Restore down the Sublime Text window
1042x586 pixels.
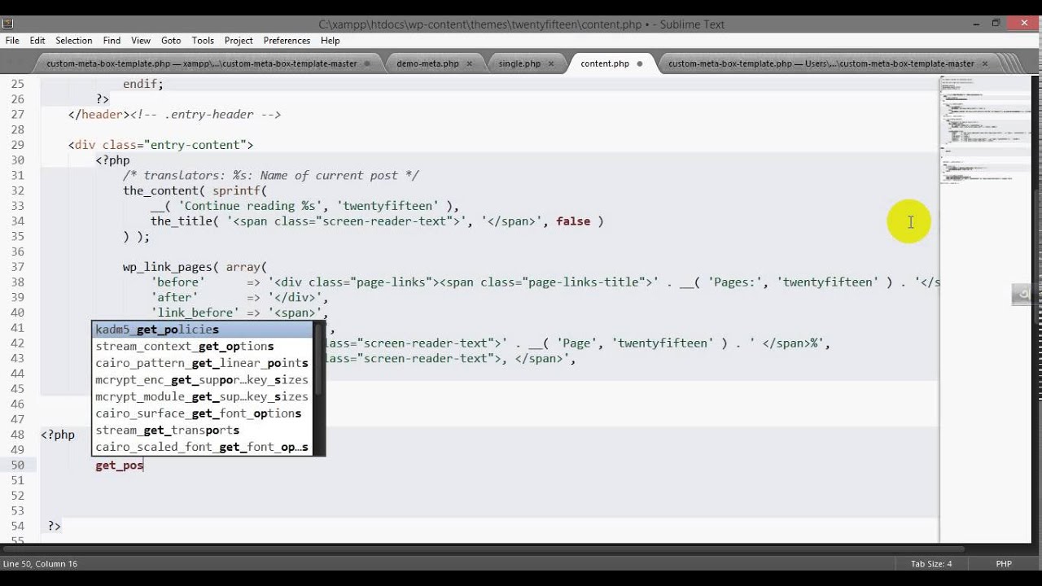pos(996,24)
